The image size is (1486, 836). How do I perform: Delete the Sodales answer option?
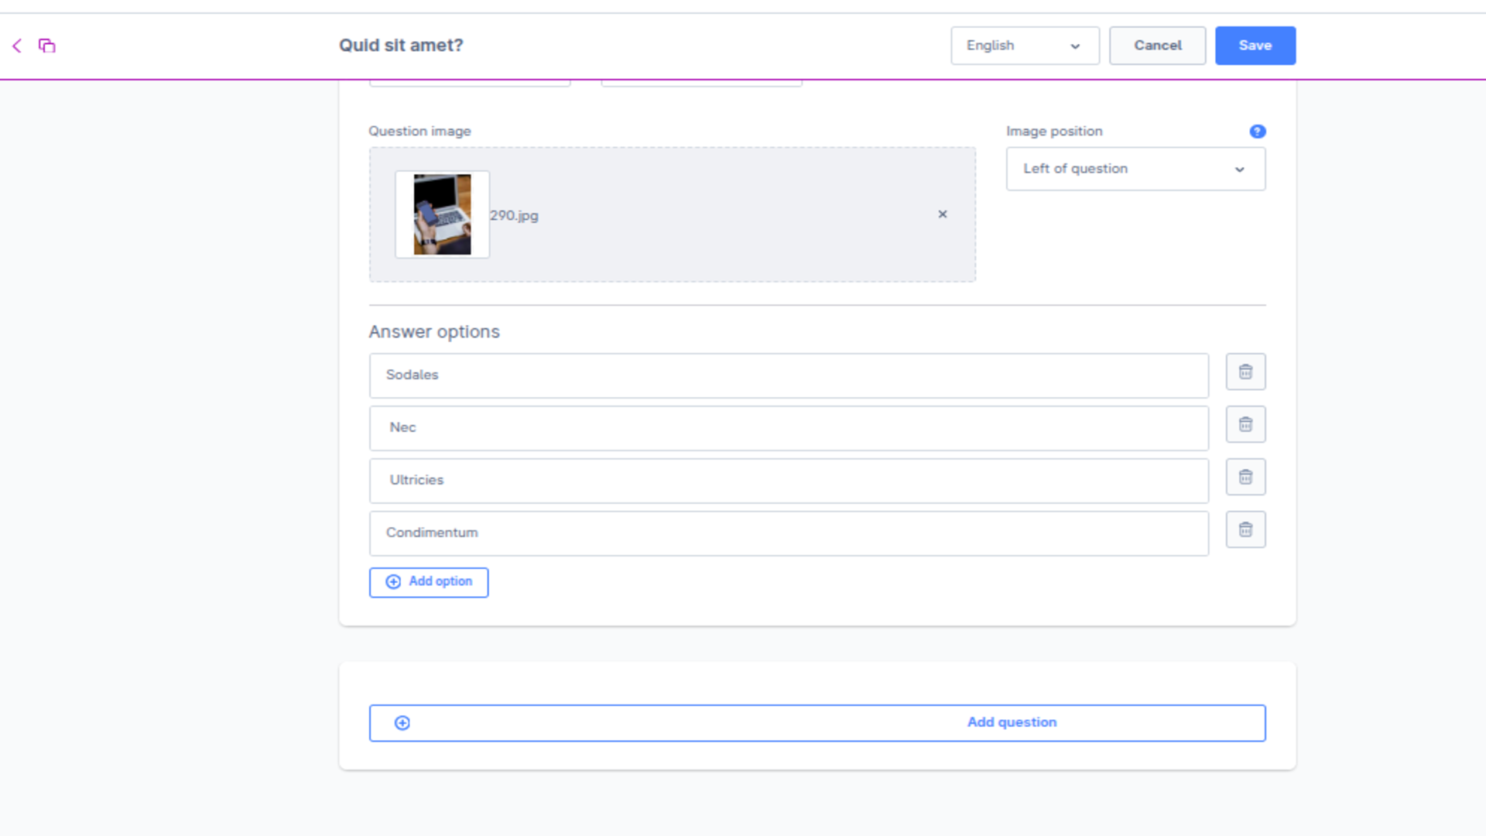[1245, 372]
